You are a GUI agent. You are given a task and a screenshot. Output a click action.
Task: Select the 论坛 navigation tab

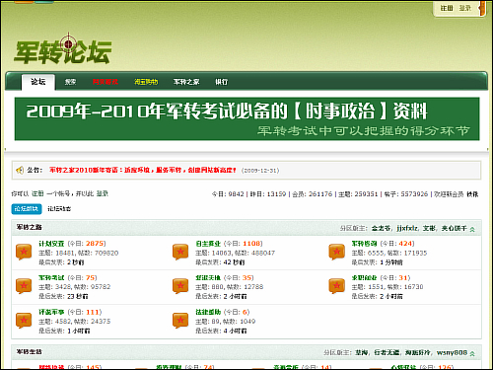coord(38,82)
